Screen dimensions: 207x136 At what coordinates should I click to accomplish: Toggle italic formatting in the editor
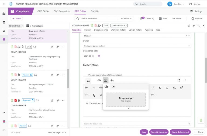pos(153,88)
